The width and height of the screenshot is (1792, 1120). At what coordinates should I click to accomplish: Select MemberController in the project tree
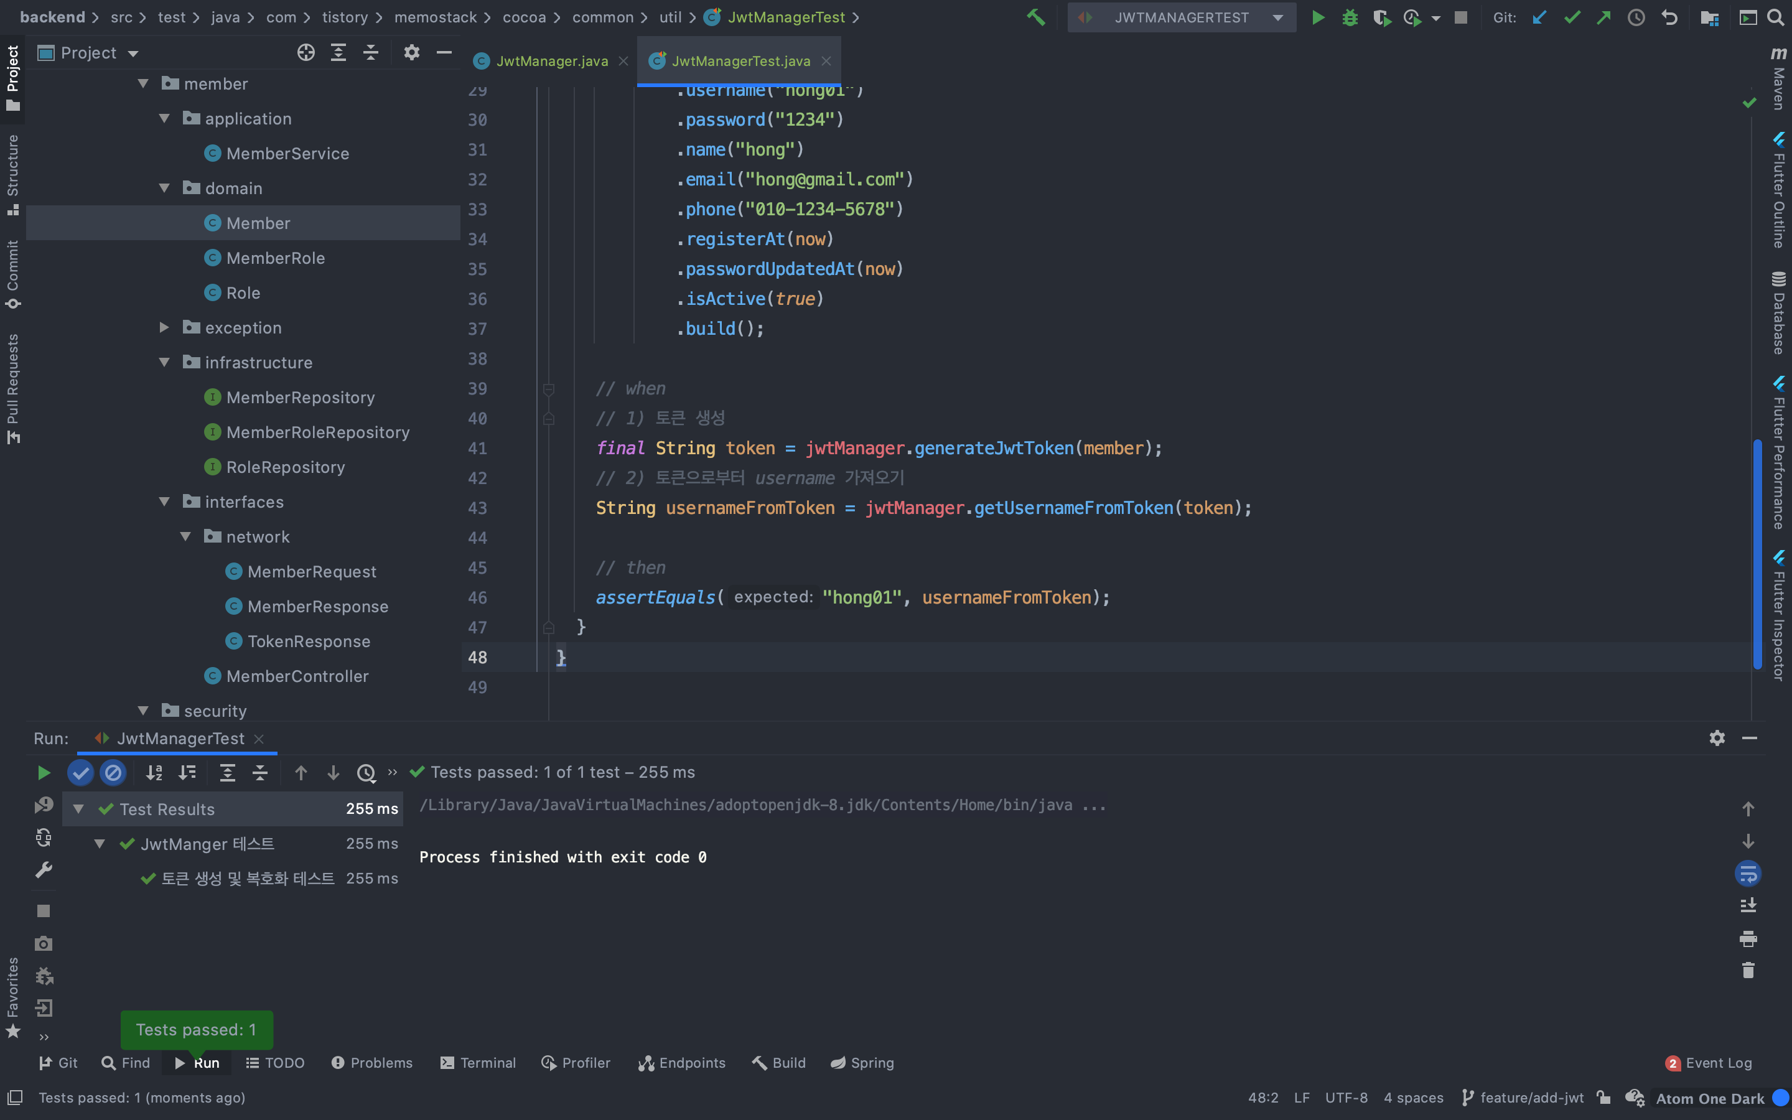point(297,676)
